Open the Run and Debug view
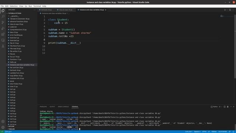Image resolution: width=236 pixels, height=133 pixels. click(3, 28)
